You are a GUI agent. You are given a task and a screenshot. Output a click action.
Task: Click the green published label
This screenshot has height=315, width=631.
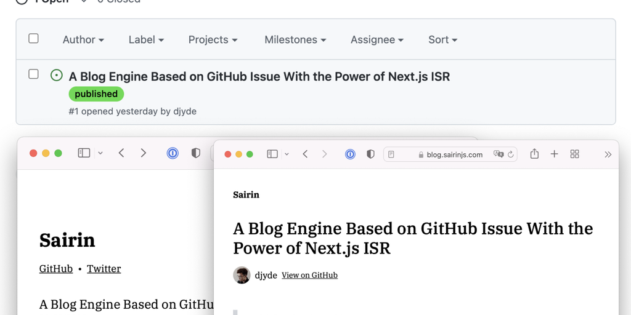[96, 94]
